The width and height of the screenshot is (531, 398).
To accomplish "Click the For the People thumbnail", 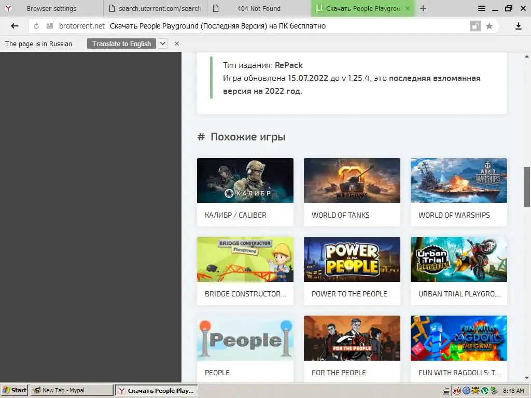I will (352, 338).
